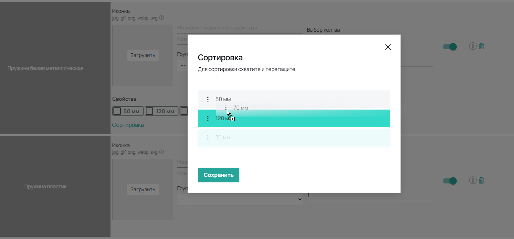The image size is (514, 239).
Task: Click help icon beside formats in the top Иконка section
Action: click(x=162, y=18)
